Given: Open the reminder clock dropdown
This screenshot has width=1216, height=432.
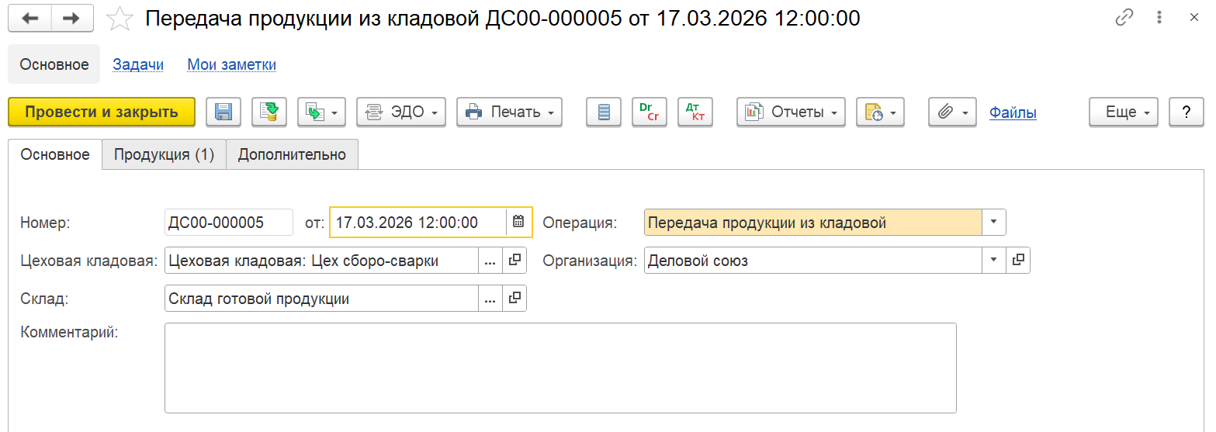Looking at the screenshot, I should click(880, 112).
